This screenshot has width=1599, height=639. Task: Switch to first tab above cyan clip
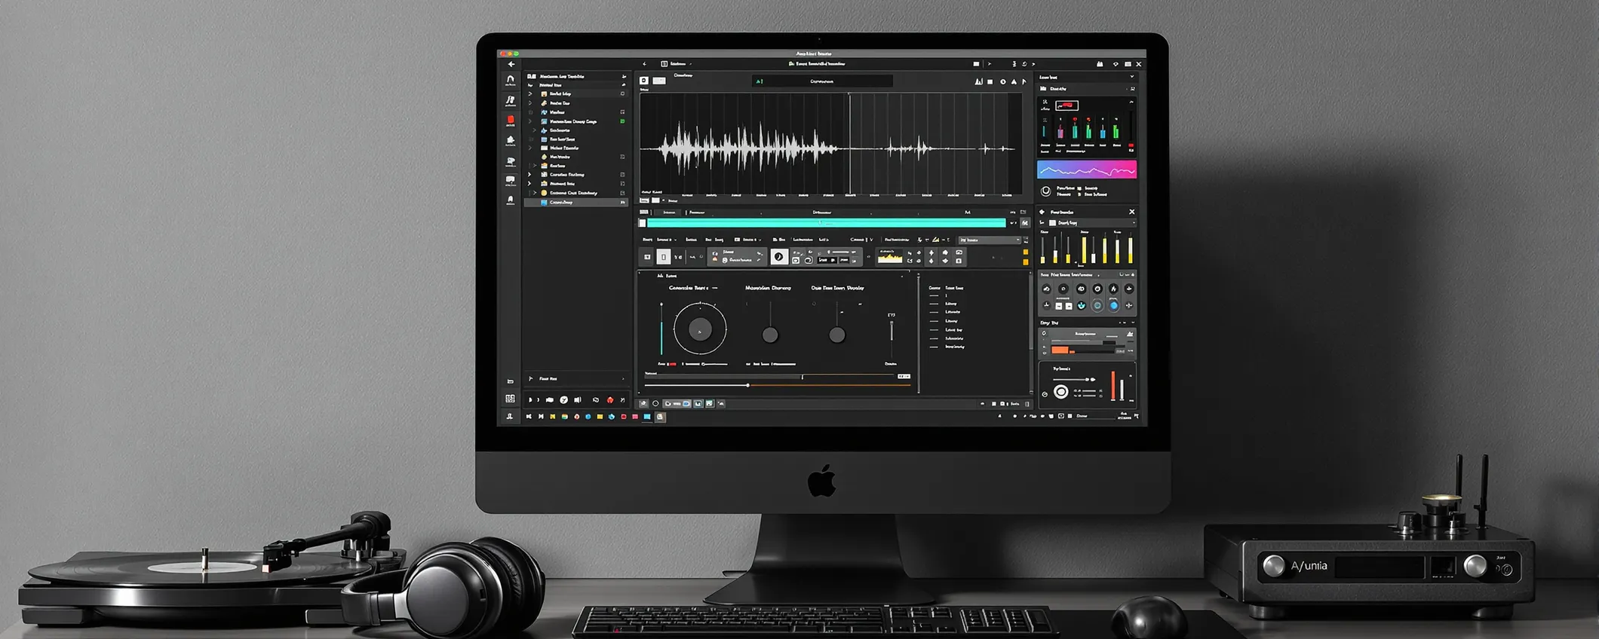(668, 212)
